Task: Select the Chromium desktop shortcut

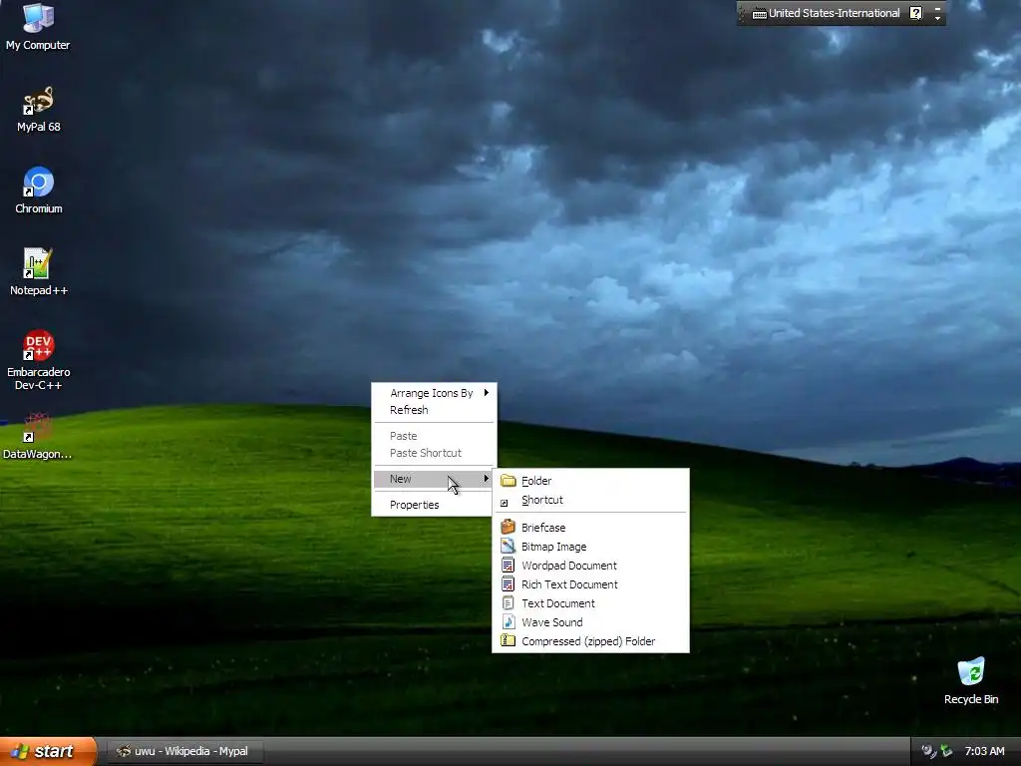Action: pos(39,191)
